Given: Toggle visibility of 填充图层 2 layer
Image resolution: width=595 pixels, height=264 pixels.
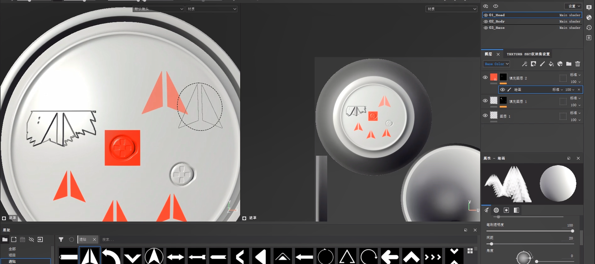Looking at the screenshot, I should 485,77.
